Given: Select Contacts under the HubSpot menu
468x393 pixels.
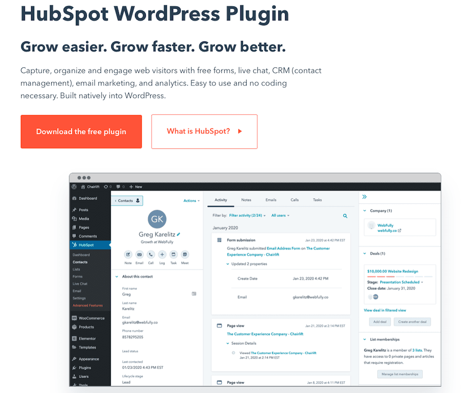Looking at the screenshot, I should [x=81, y=262].
